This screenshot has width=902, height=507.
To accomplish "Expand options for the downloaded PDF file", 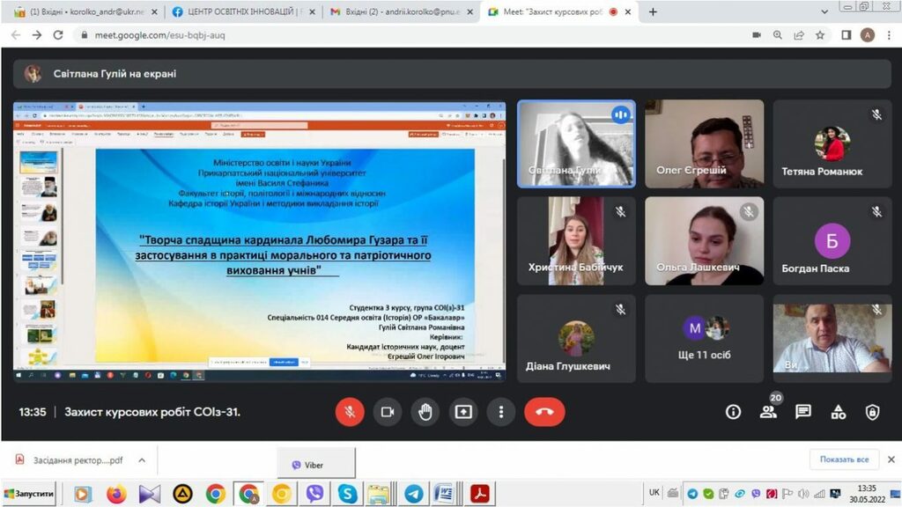I will 141,459.
